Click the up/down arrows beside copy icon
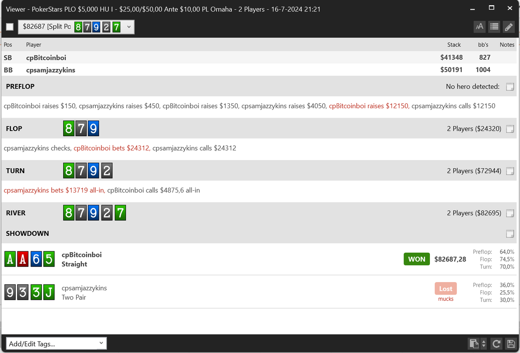 (x=484, y=344)
